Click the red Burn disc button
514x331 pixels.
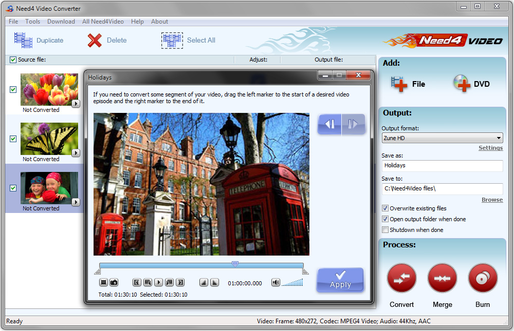(x=483, y=278)
